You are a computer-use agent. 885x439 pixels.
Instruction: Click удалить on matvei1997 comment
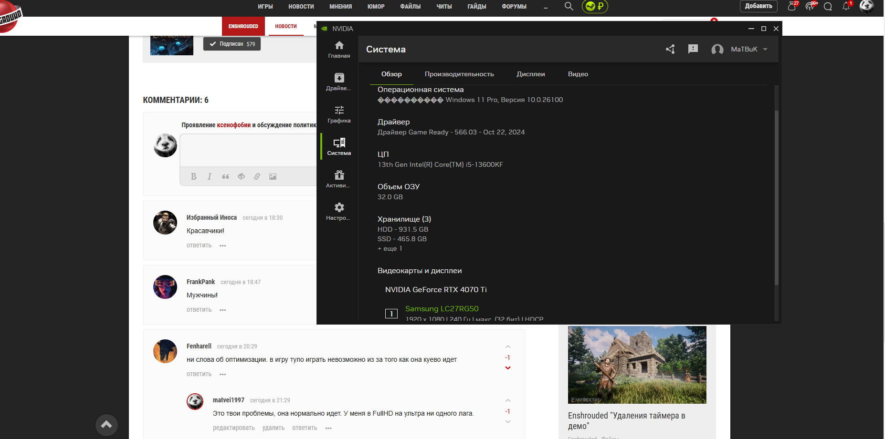tap(274, 428)
